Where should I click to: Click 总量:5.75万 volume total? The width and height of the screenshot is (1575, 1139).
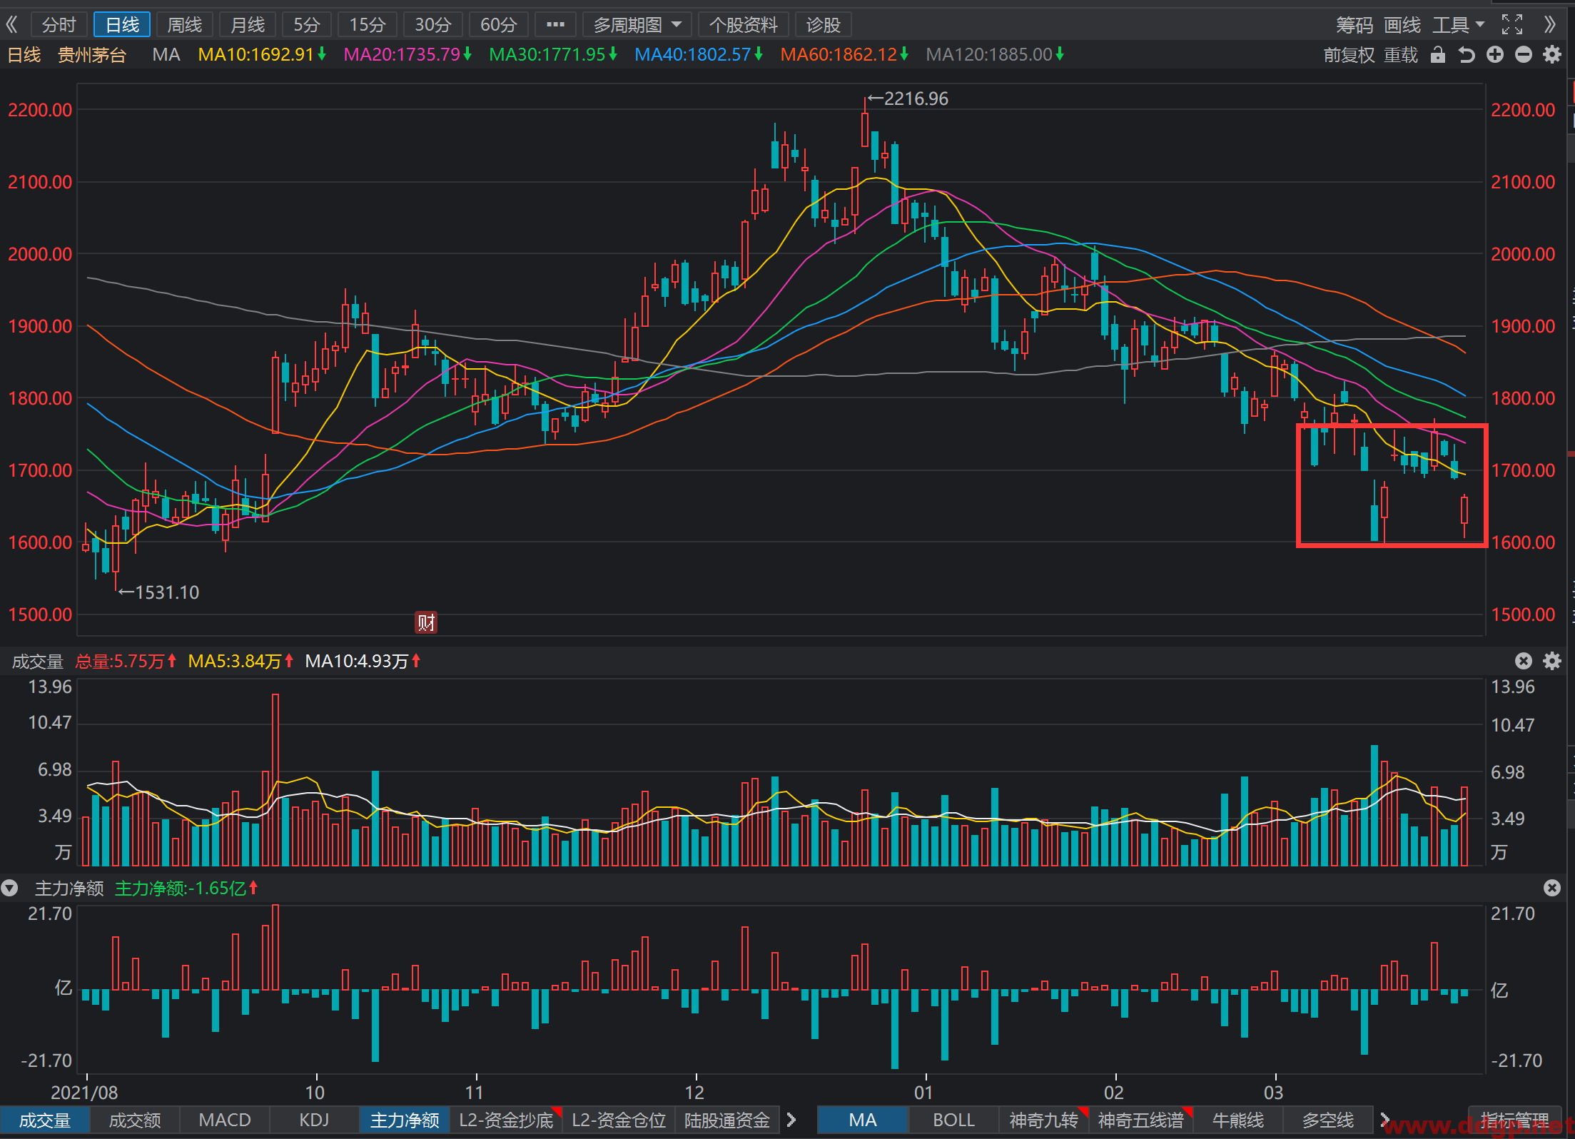tap(120, 662)
